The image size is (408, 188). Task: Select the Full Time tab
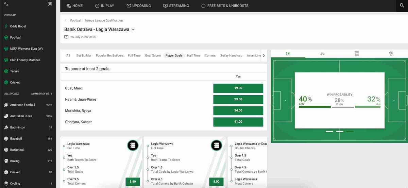(x=134, y=55)
